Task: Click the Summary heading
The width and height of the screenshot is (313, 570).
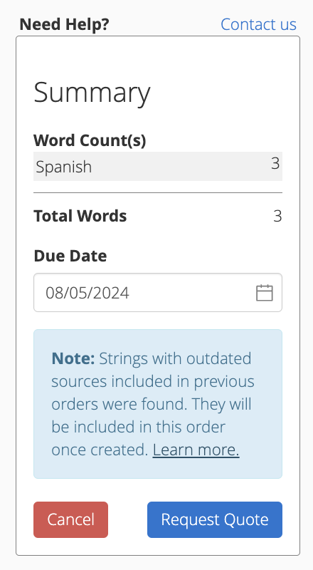Action: 92,93
